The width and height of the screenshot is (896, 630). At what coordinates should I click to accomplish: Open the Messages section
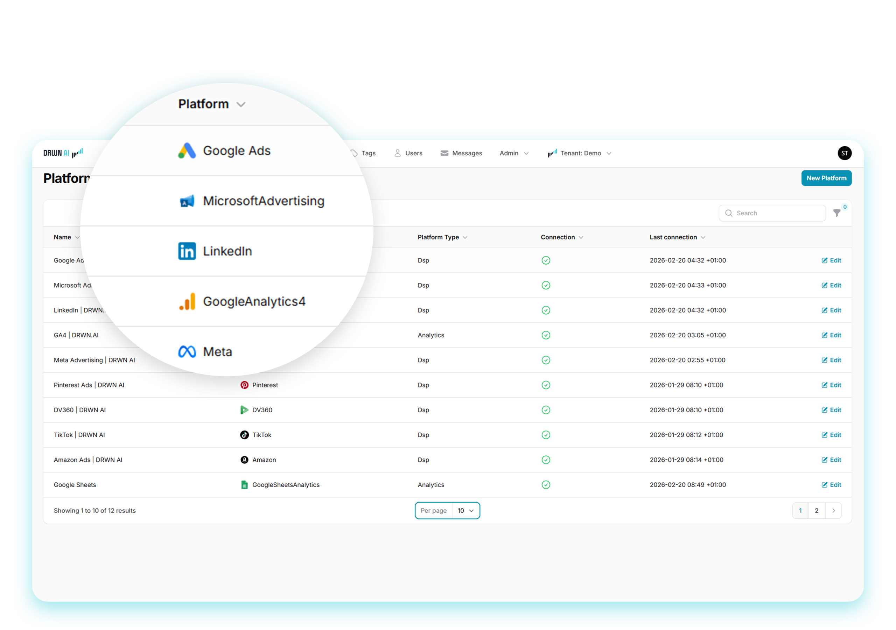pos(461,153)
